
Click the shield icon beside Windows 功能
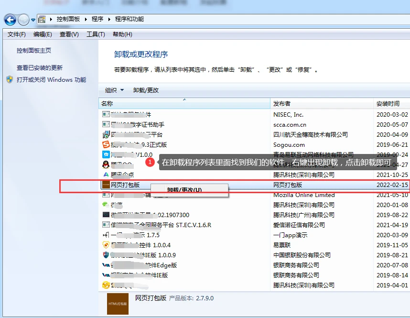10,79
